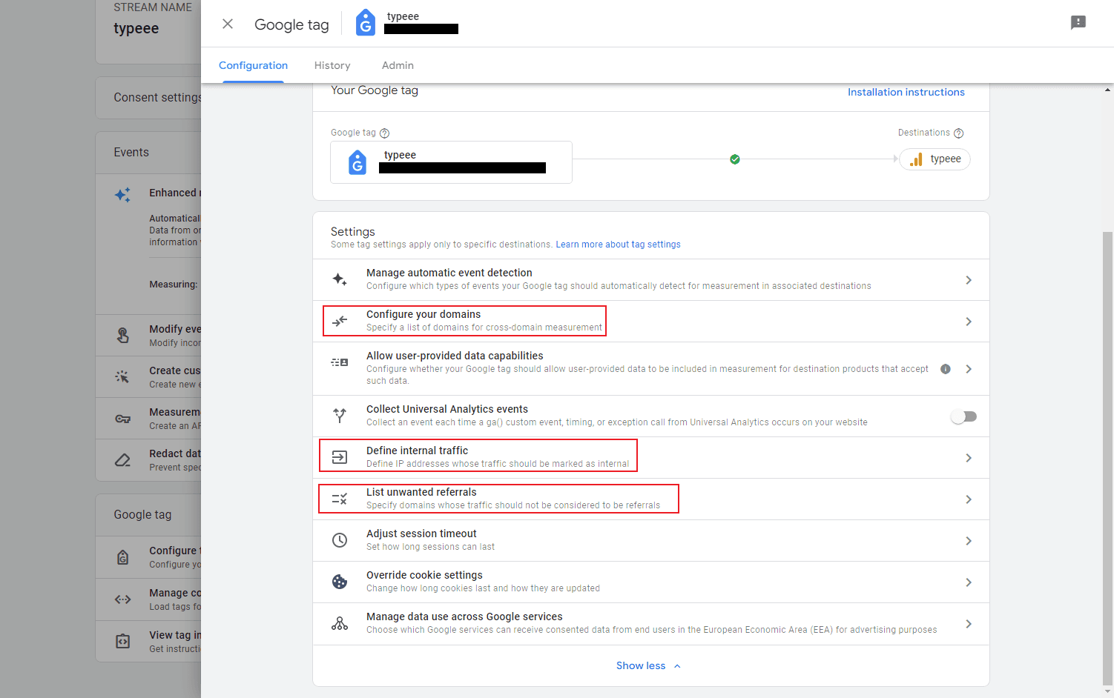This screenshot has height=698, width=1114.
Task: Open Manage automatic event detection setting
Action: (x=651, y=279)
